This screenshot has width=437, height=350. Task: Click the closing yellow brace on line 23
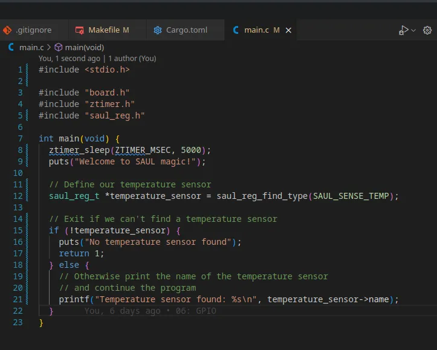tap(41, 323)
